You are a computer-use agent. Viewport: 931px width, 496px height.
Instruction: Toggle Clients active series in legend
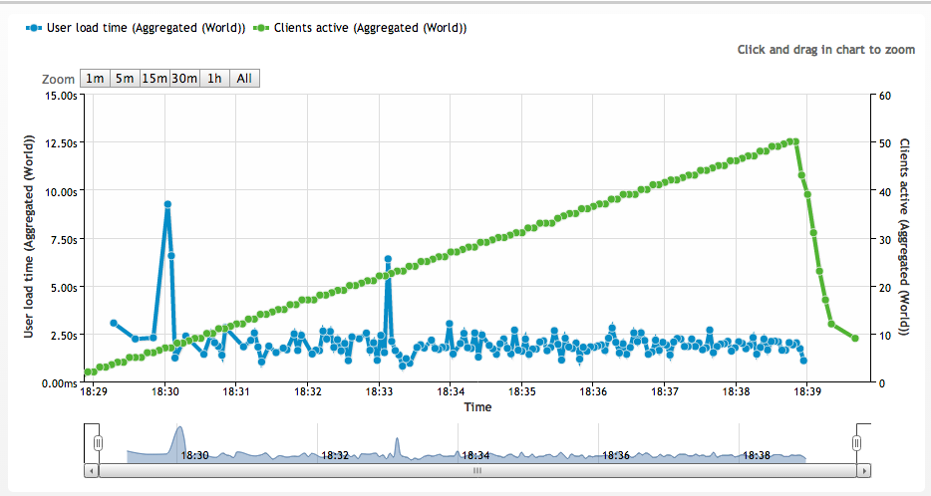[x=360, y=28]
